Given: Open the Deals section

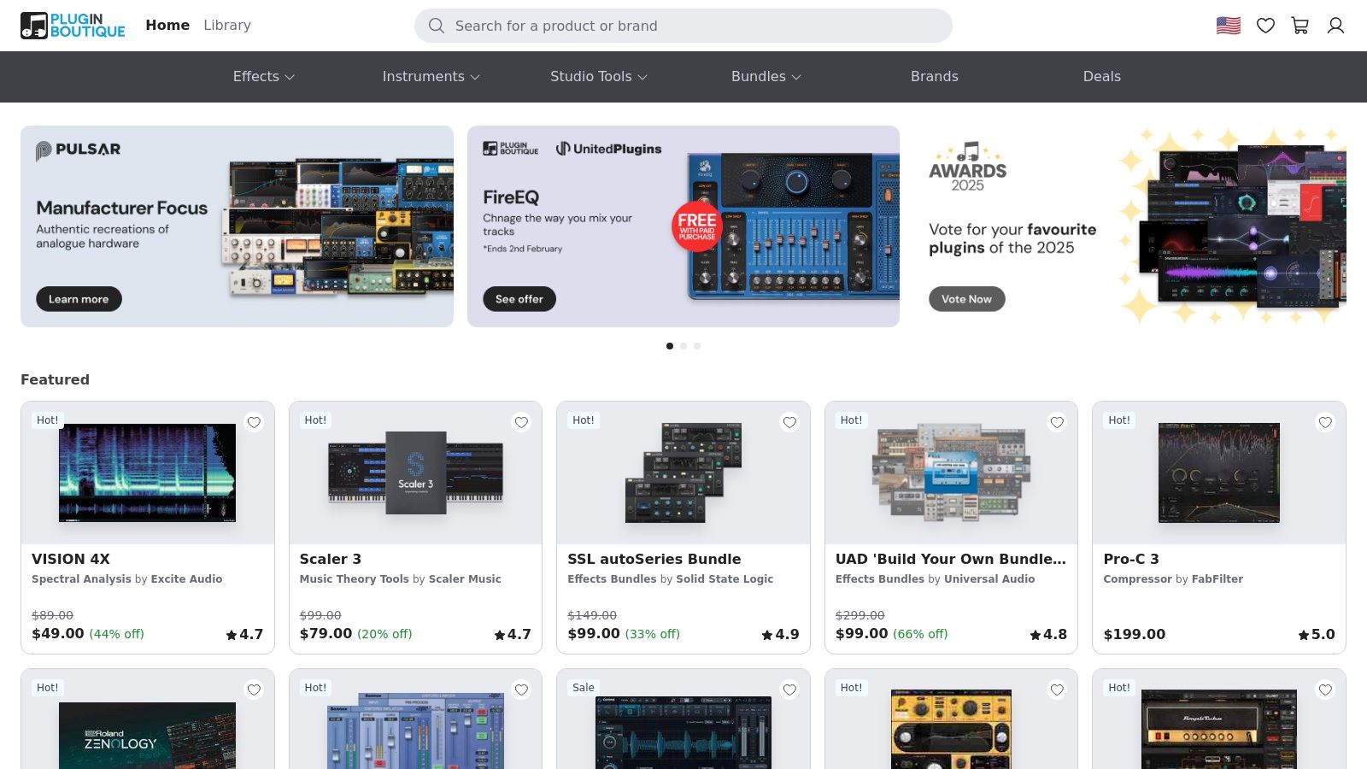Looking at the screenshot, I should (1102, 77).
